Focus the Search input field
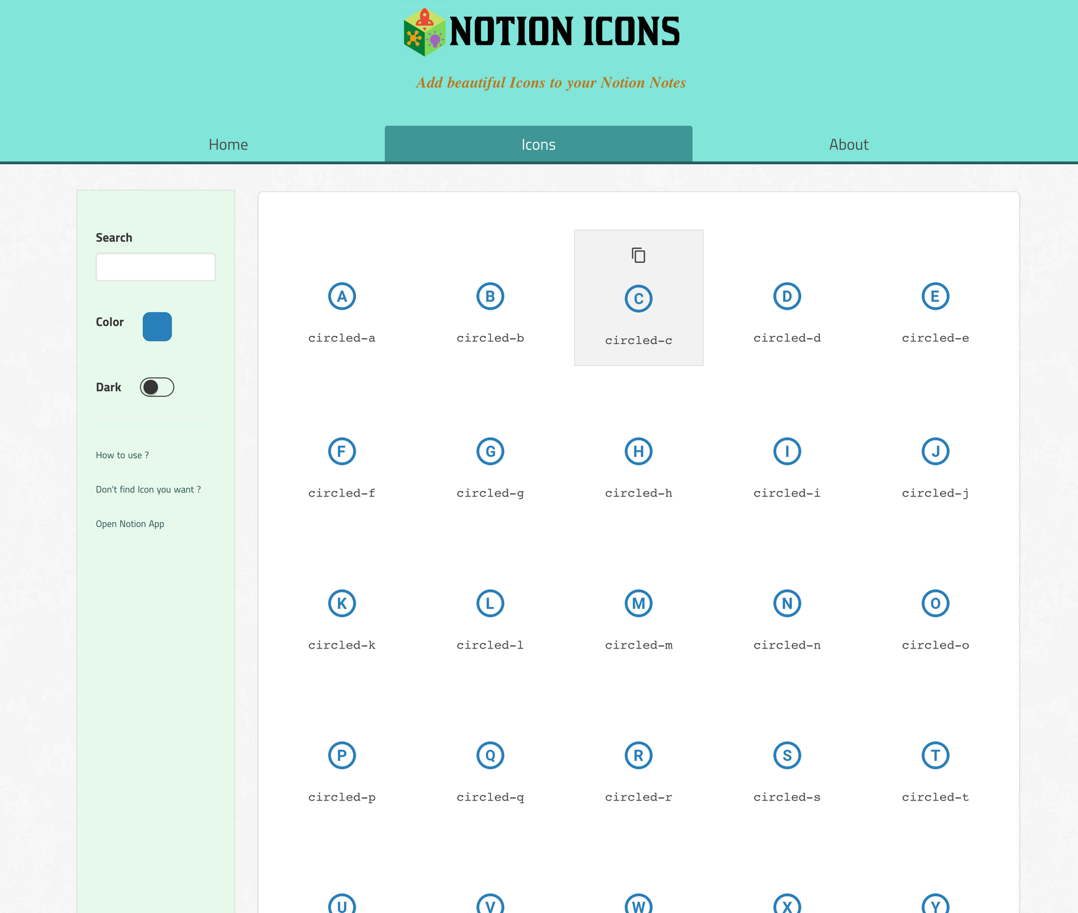The height and width of the screenshot is (913, 1078). (156, 267)
